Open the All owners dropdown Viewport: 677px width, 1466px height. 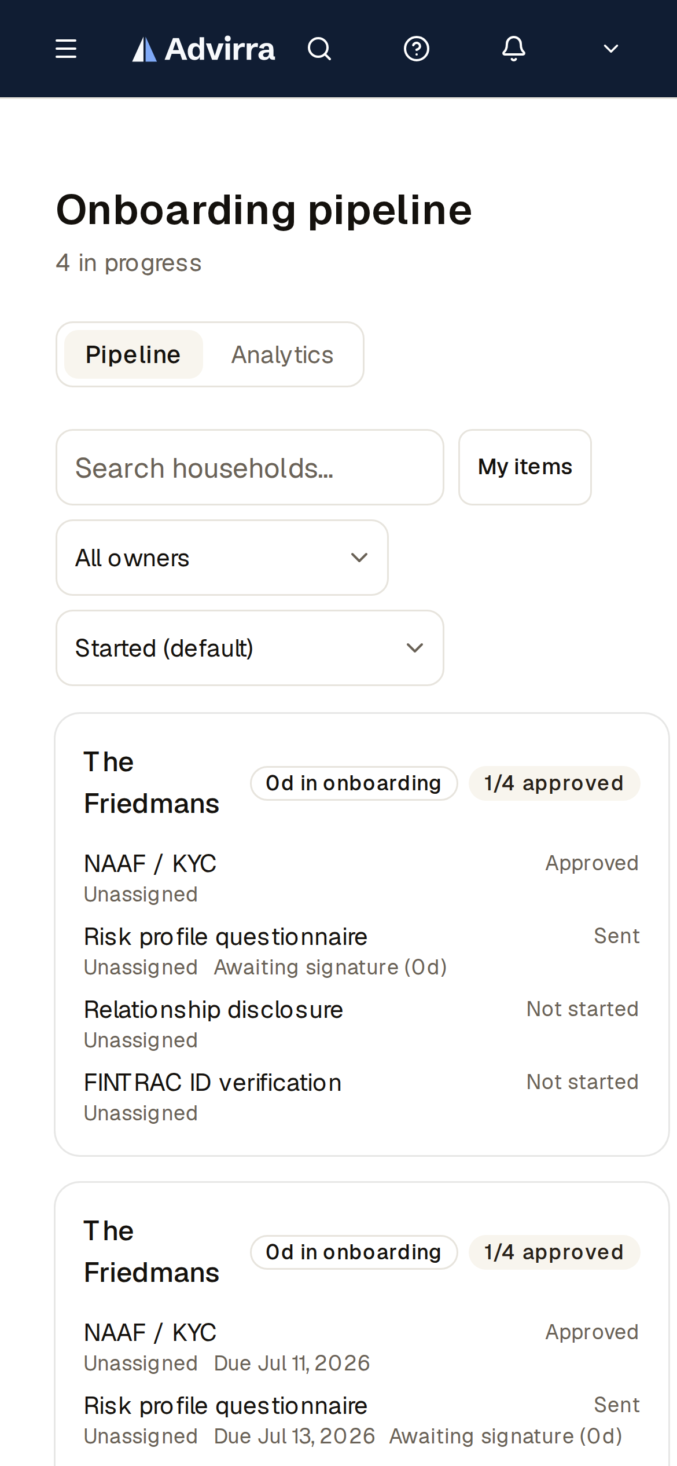pyautogui.click(x=222, y=558)
